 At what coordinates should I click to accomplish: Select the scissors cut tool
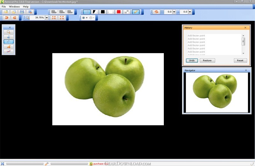pos(8,37)
